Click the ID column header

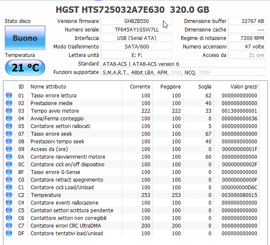(x=21, y=87)
